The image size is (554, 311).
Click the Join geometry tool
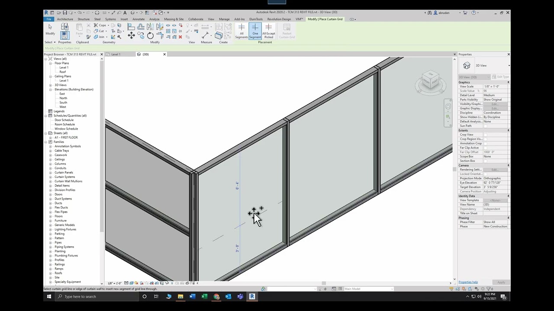pyautogui.click(x=99, y=37)
